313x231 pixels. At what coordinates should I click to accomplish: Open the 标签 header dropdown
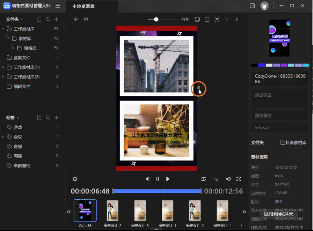18,117
